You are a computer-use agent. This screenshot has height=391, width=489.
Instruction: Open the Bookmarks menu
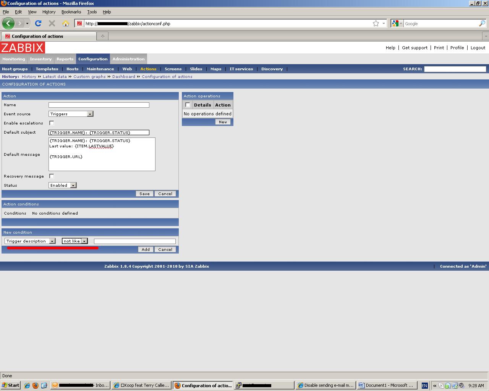pyautogui.click(x=71, y=12)
